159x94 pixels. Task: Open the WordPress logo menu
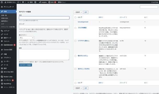coord(2,2)
